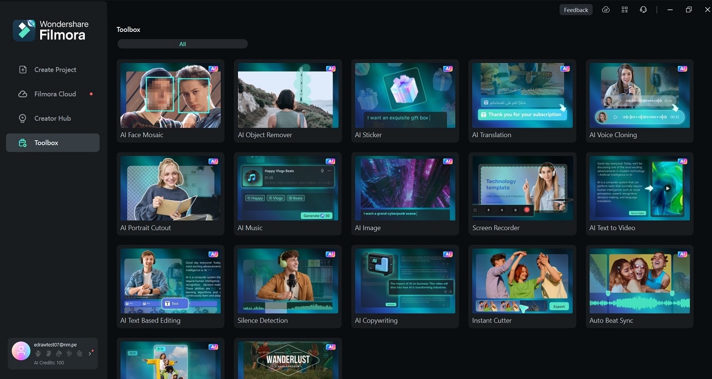This screenshot has width=712, height=379.
Task: Launch the AI Portrait Cutout tool
Action: point(171,194)
